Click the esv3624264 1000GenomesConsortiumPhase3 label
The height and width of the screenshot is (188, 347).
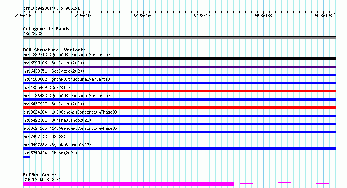tap(70, 112)
